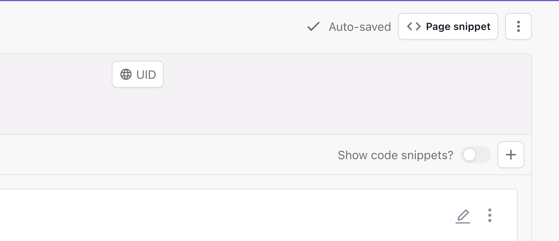The image size is (559, 241).
Task: Click the checkmark next to Auto-saved
Action: [313, 27]
